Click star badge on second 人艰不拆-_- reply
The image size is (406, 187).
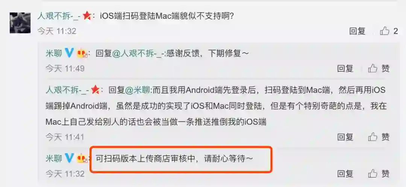pyautogui.click(x=95, y=90)
